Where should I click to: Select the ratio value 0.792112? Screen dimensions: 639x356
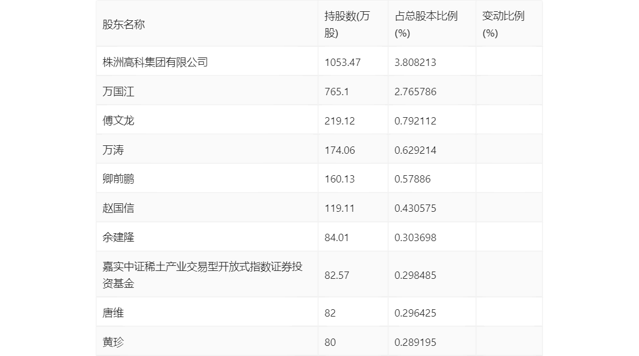(415, 121)
